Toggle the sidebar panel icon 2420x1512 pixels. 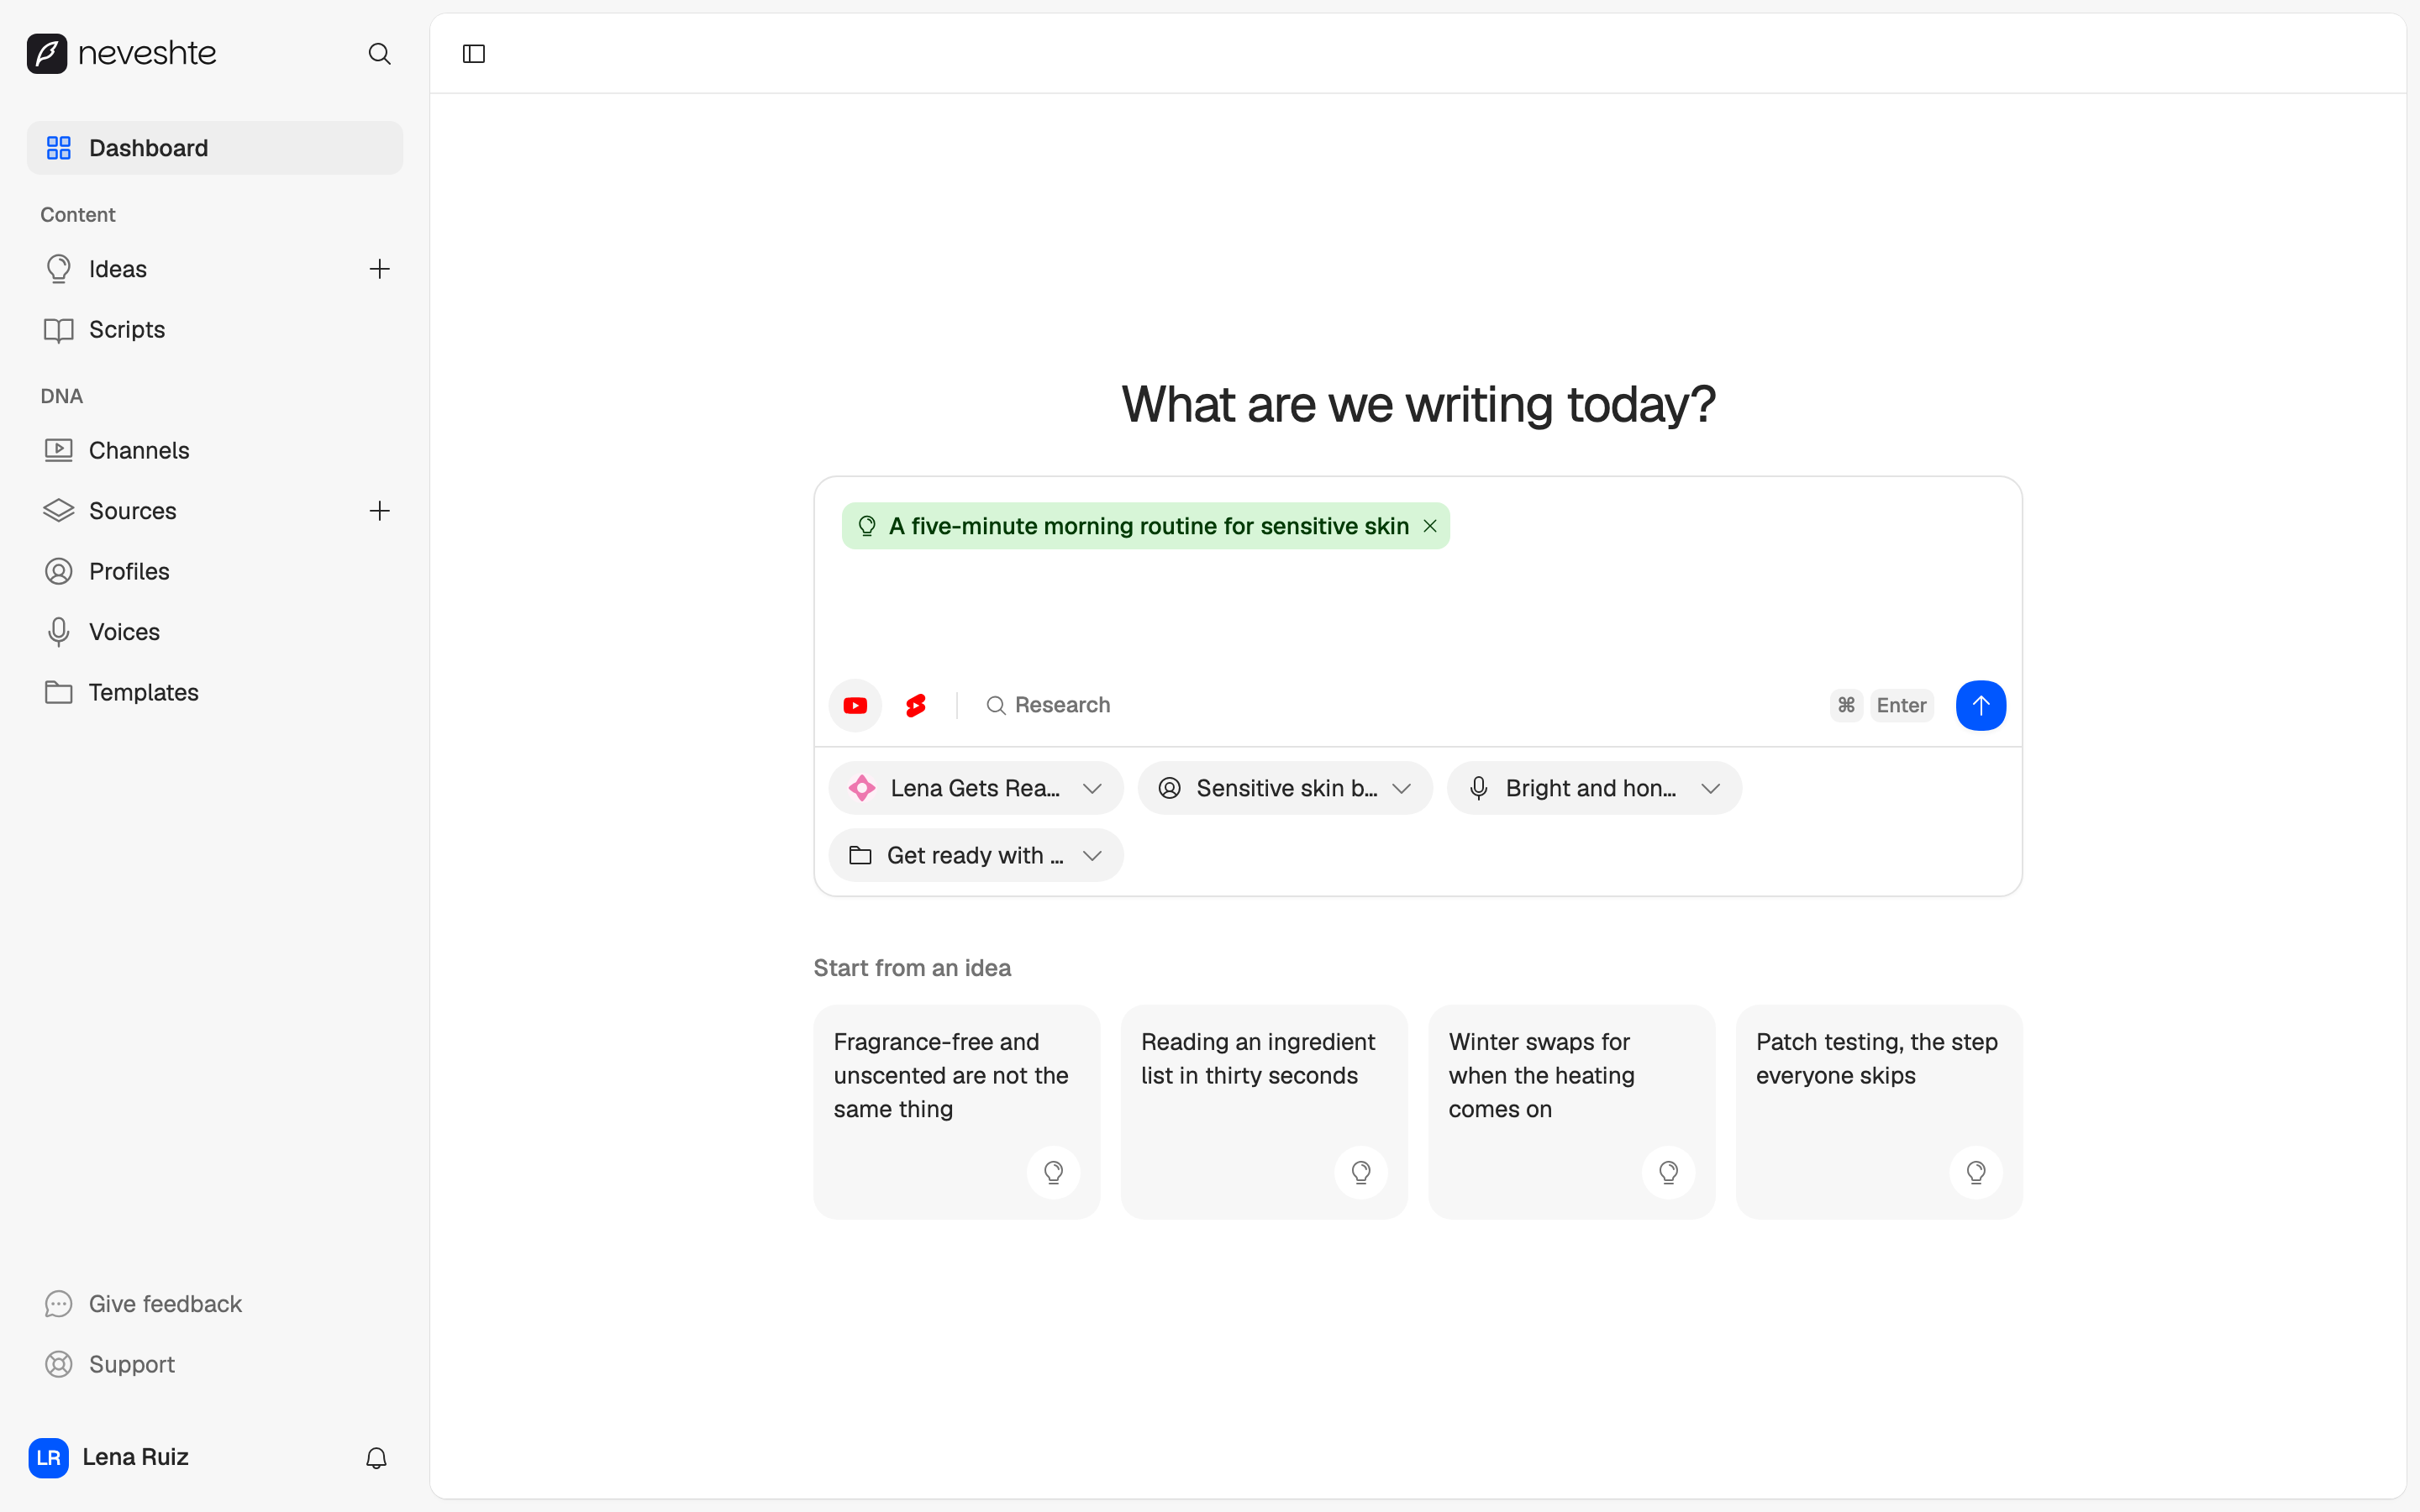pos(474,53)
